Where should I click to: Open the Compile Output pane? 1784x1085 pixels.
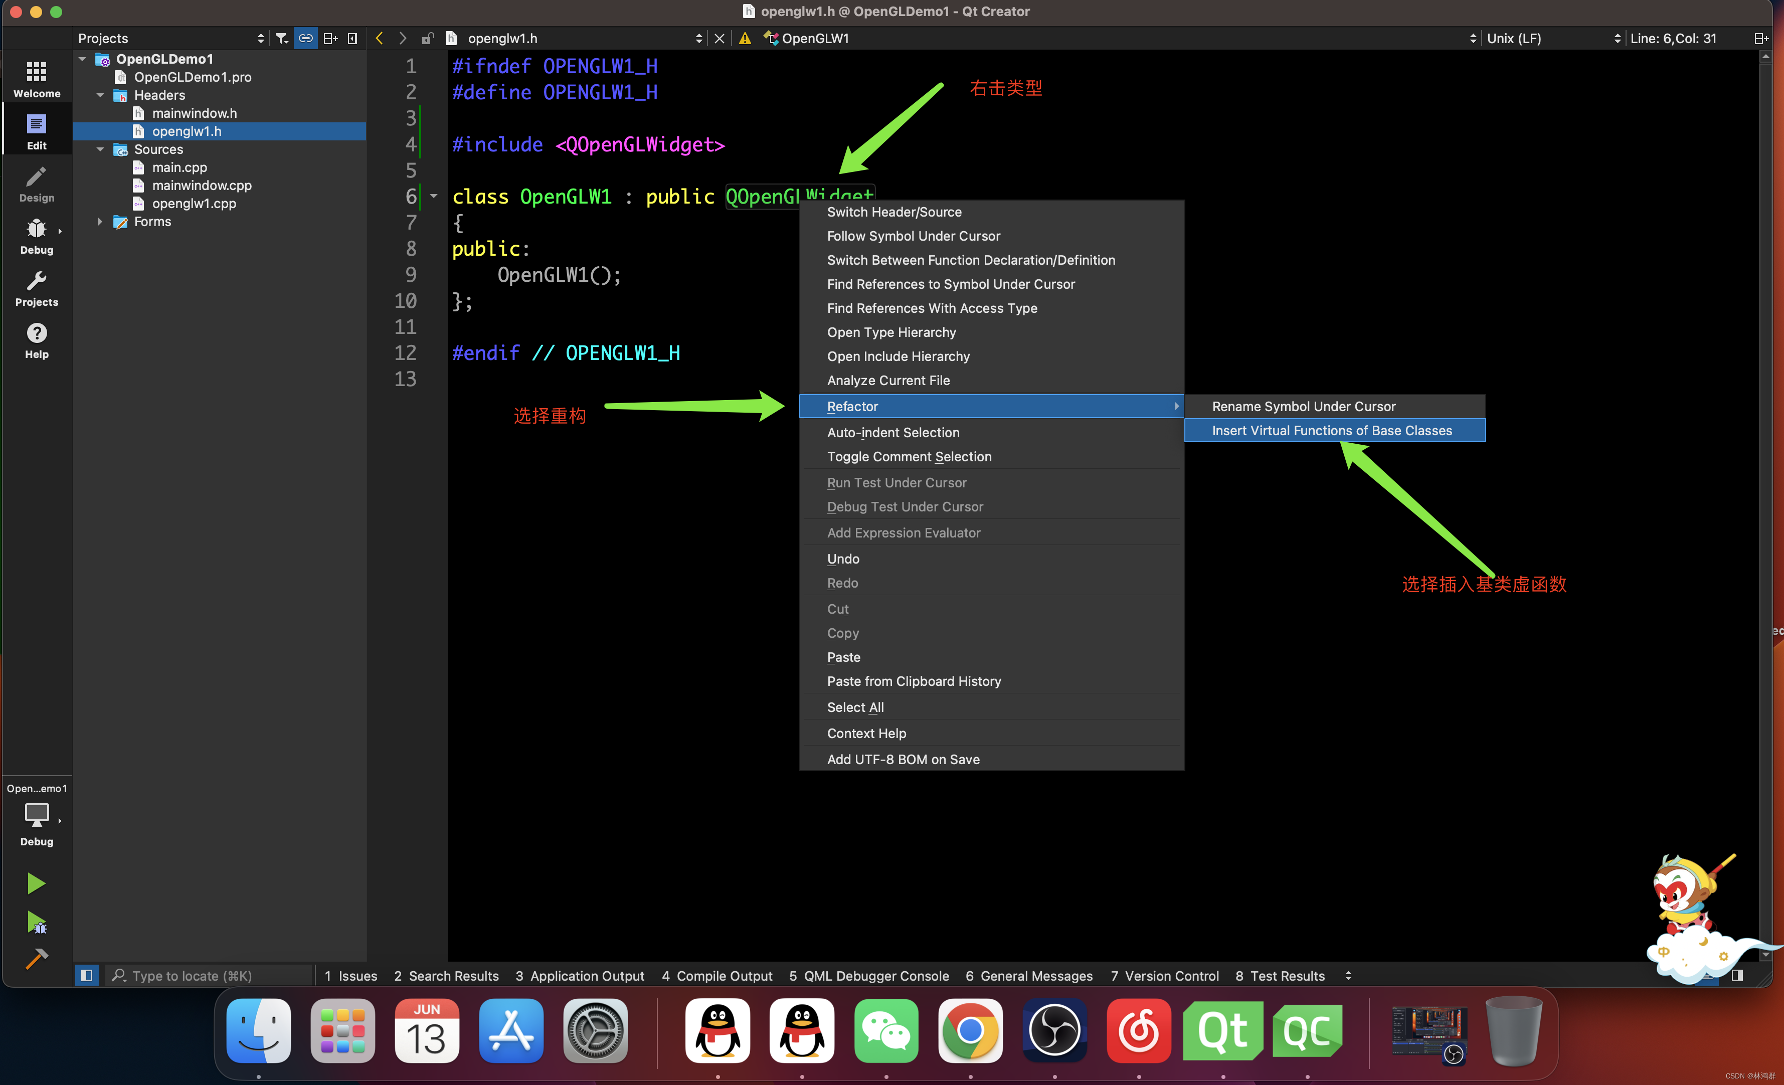(x=716, y=976)
